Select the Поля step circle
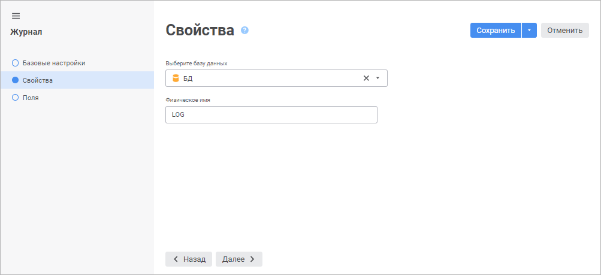Viewport: 601px width, 275px height. [16, 97]
